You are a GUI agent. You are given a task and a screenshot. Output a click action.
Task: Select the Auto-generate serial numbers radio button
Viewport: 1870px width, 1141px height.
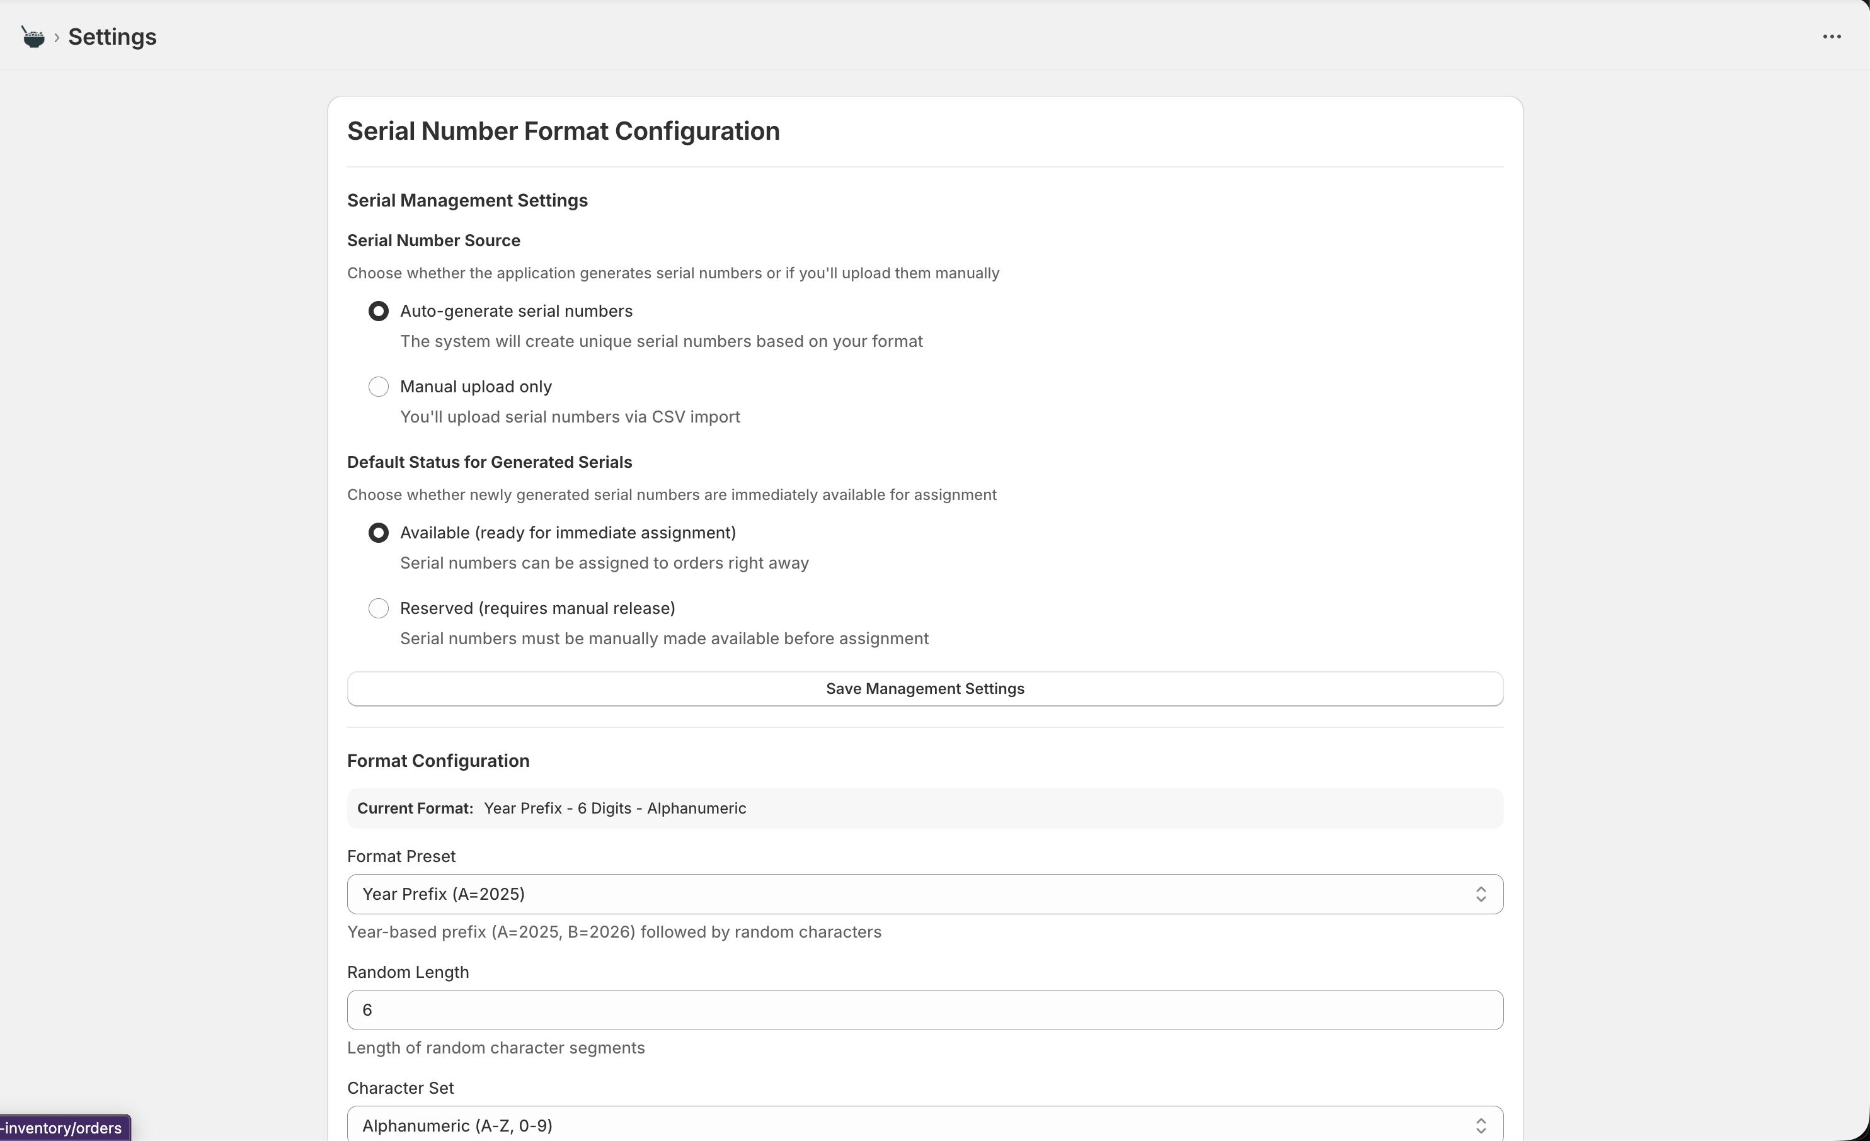coord(379,311)
